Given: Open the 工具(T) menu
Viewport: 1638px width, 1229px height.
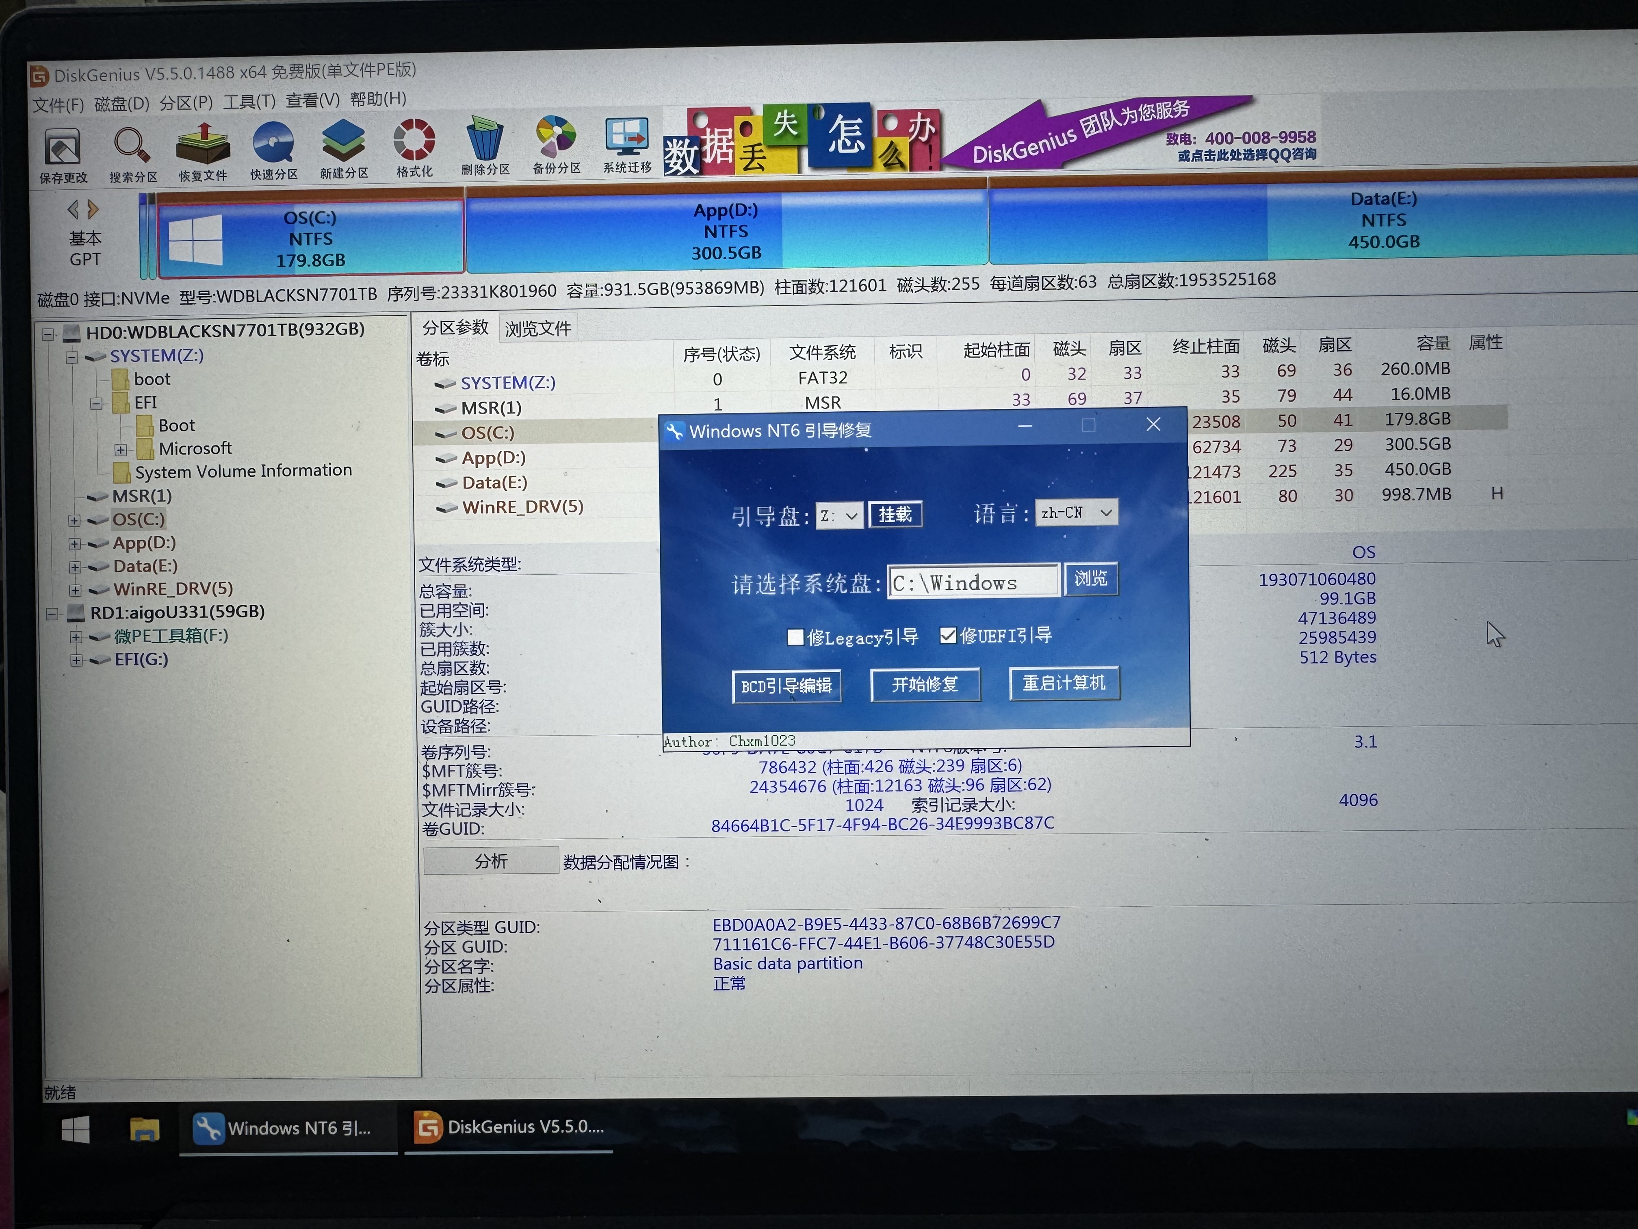Looking at the screenshot, I should [x=249, y=102].
